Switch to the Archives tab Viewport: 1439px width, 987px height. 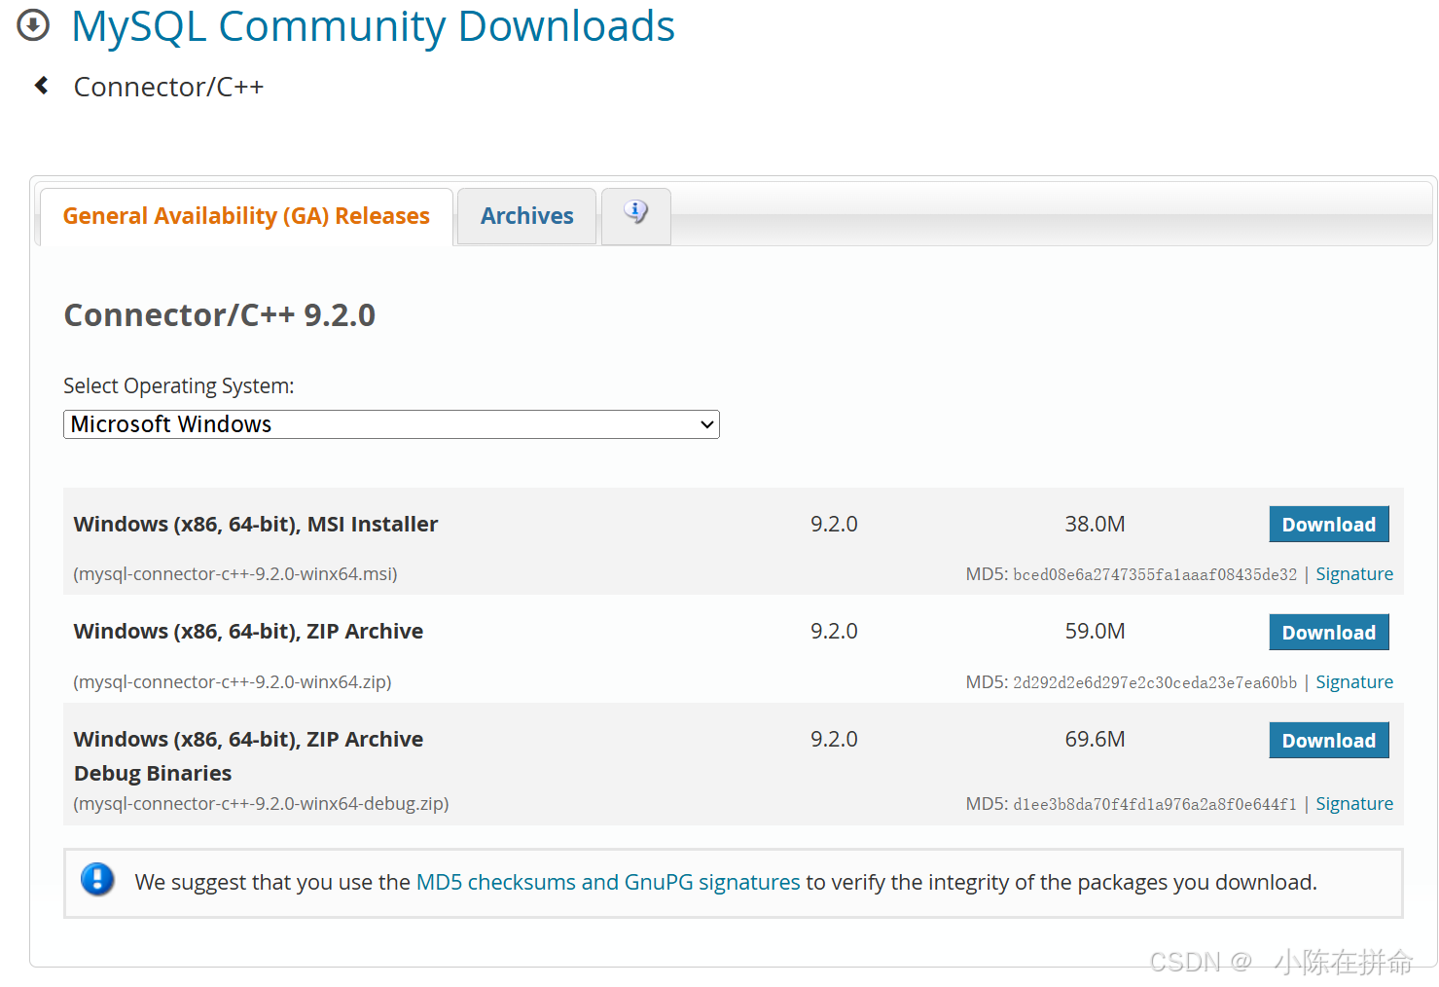point(527,216)
